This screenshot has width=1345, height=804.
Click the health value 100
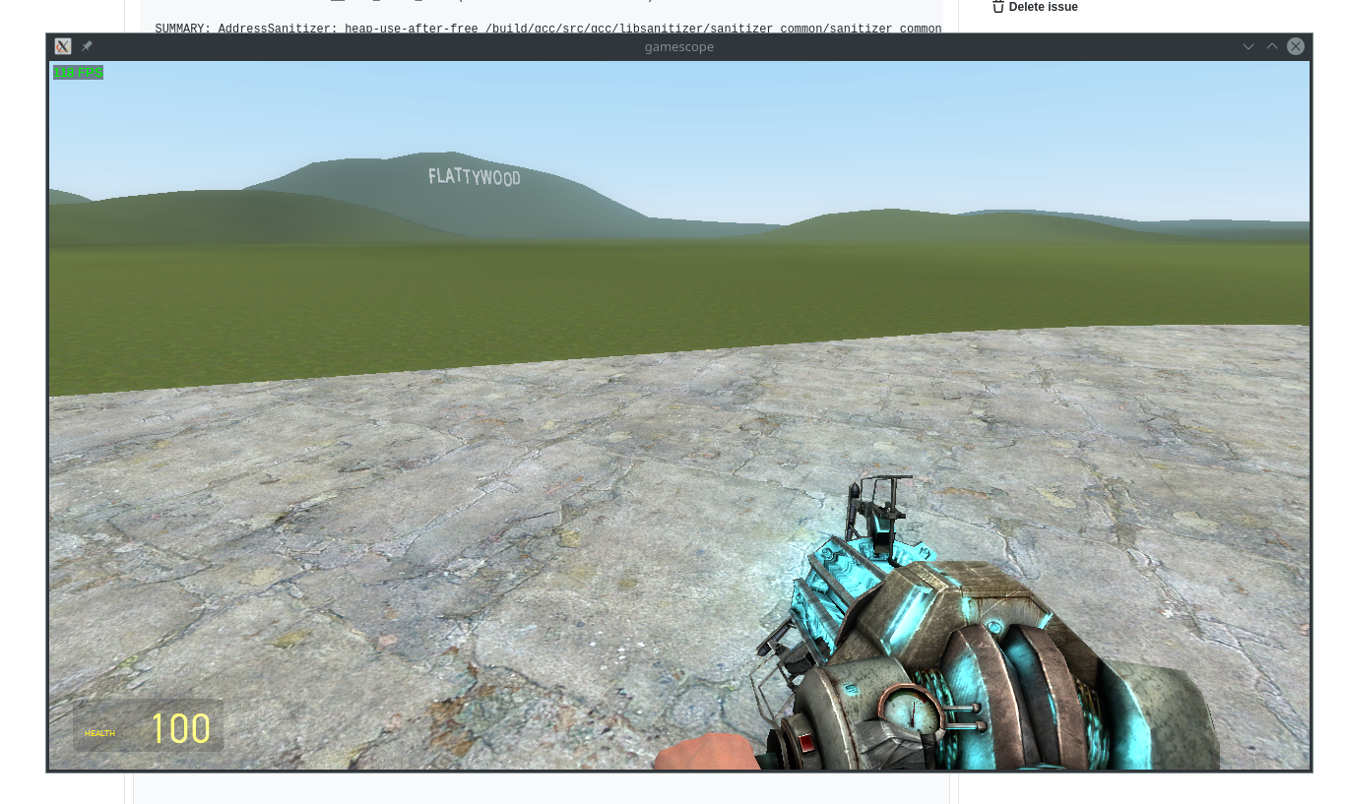[x=180, y=728]
